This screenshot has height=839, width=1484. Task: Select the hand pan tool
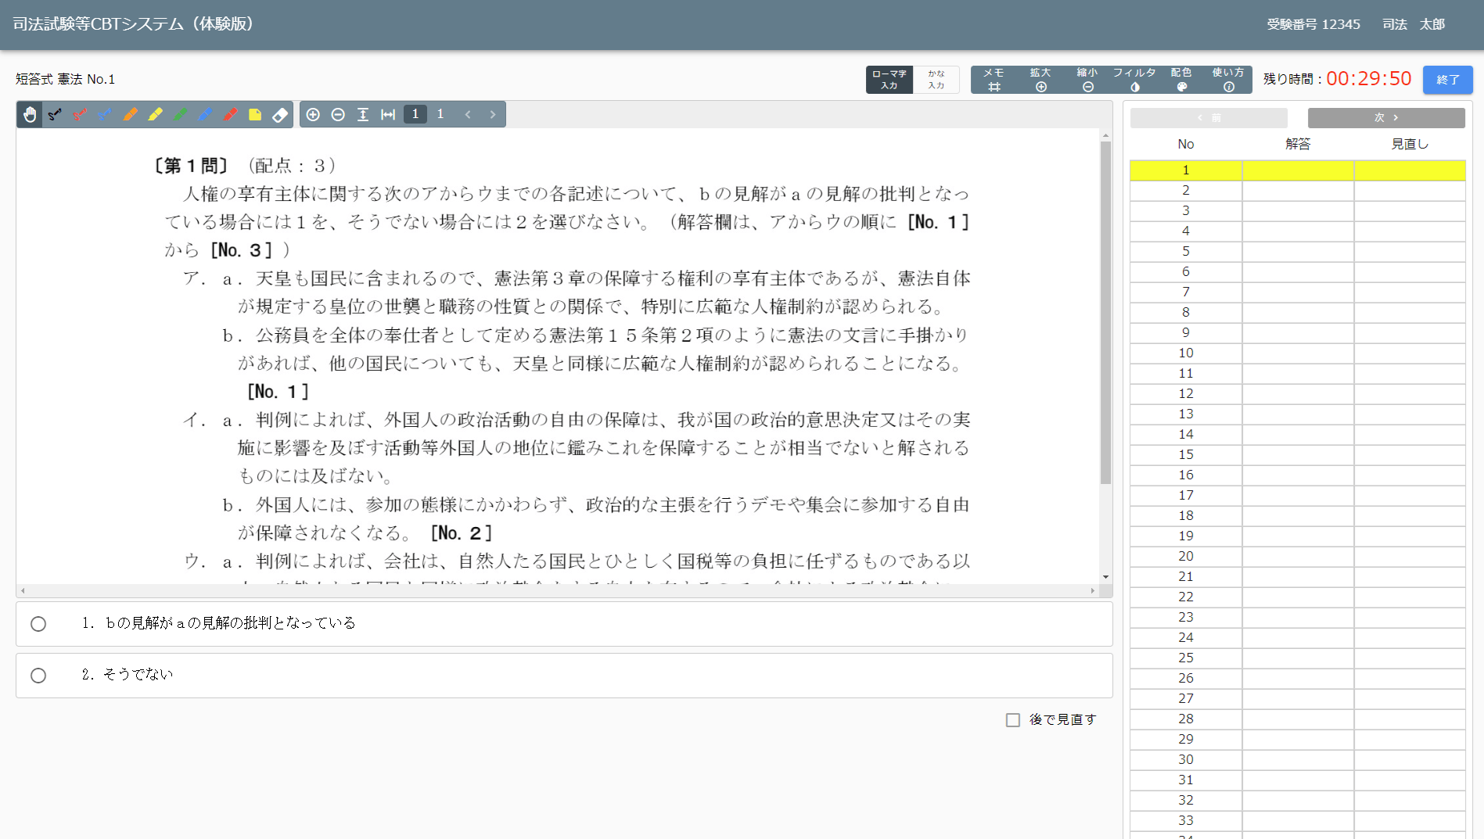[30, 115]
